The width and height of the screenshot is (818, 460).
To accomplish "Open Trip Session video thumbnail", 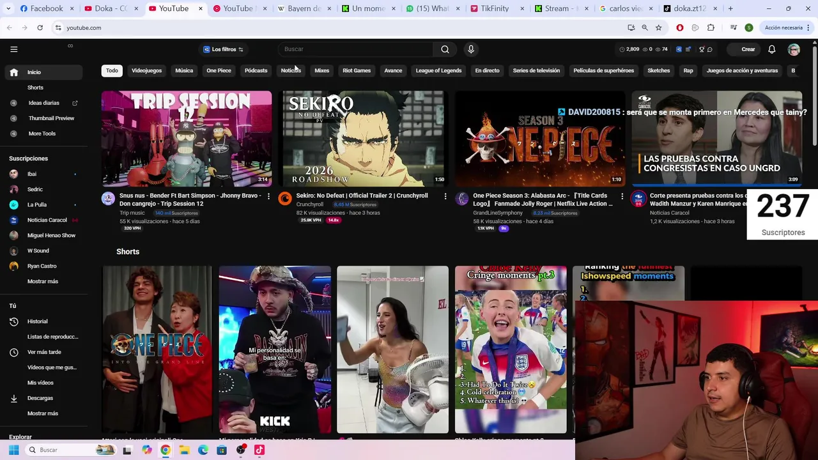I will point(186,139).
